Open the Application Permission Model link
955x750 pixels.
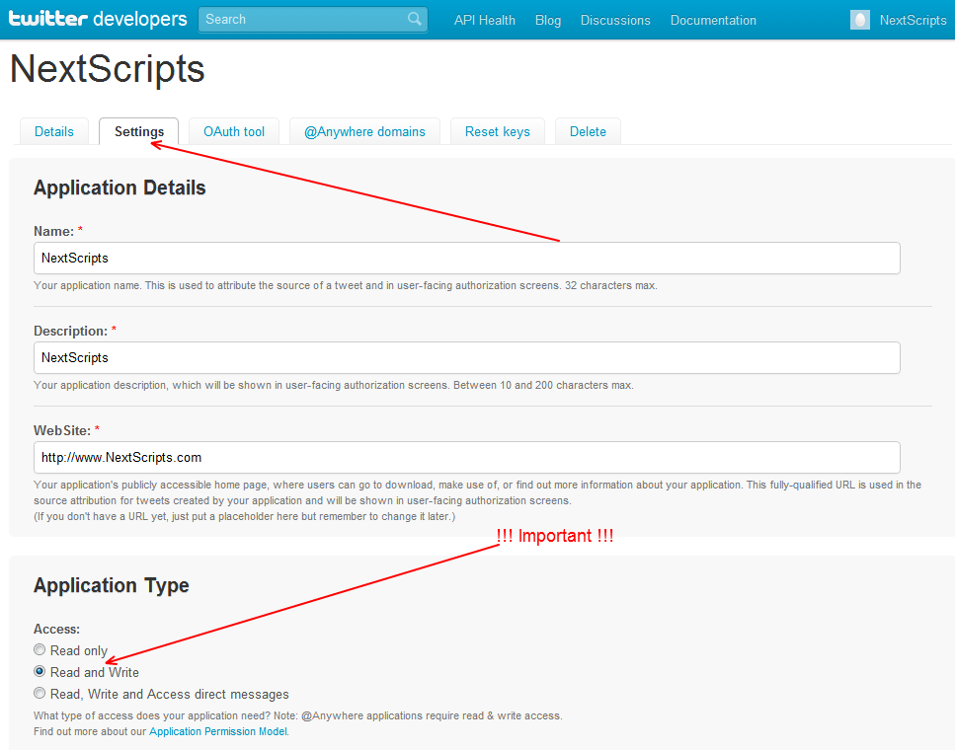tap(218, 731)
